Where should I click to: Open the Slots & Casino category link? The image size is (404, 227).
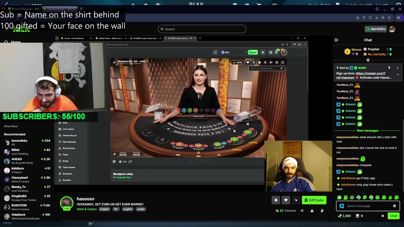pyautogui.click(x=87, y=209)
